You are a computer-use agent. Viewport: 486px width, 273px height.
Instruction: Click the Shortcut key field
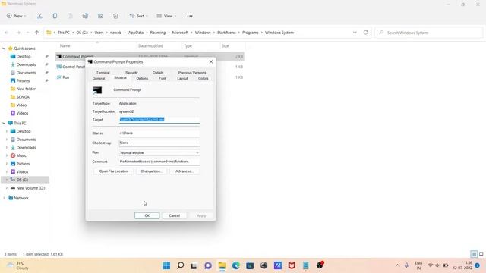[x=159, y=143]
